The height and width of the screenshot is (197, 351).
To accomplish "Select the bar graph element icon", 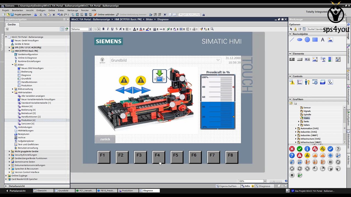I will coord(330,59).
